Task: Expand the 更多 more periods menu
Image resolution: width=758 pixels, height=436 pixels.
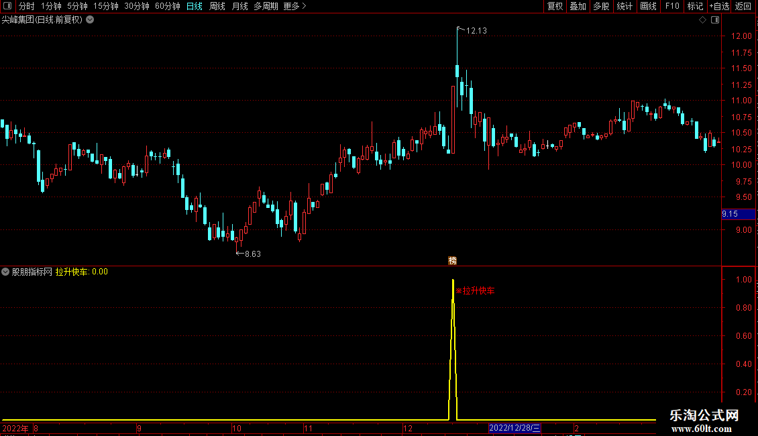Action: coord(295,6)
